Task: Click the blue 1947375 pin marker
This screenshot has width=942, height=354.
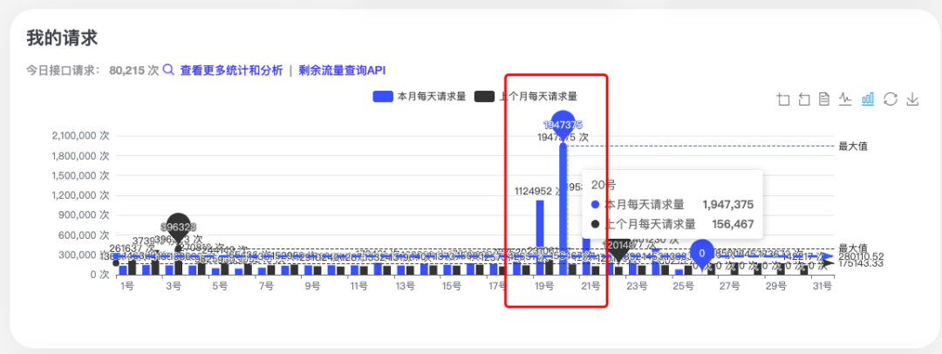Action: click(563, 125)
